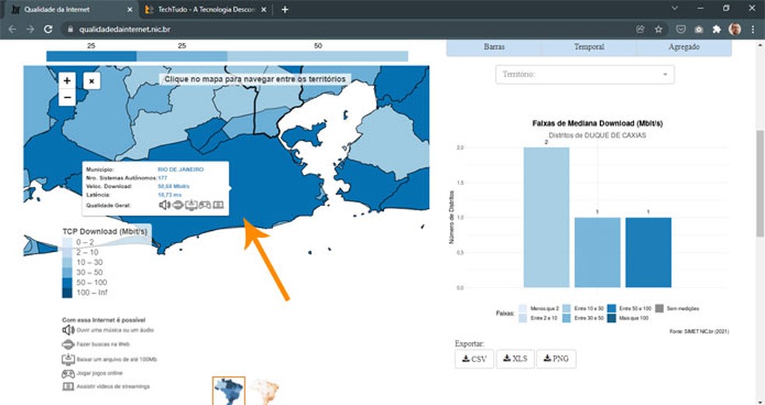Select the orange Brazil map thumbnail

(266, 390)
